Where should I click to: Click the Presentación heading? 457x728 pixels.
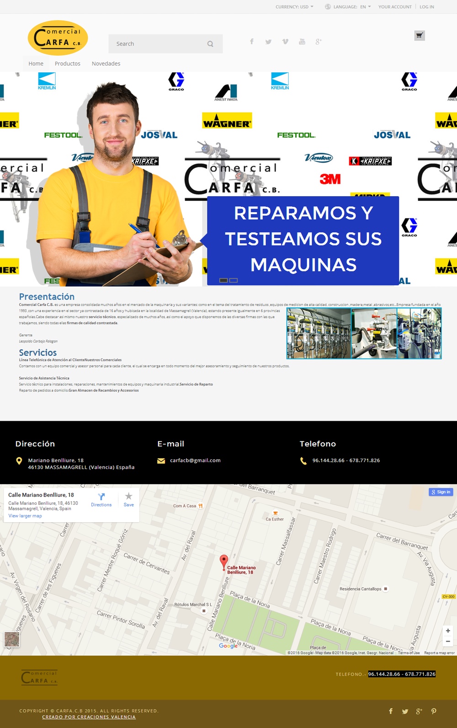pos(47,297)
